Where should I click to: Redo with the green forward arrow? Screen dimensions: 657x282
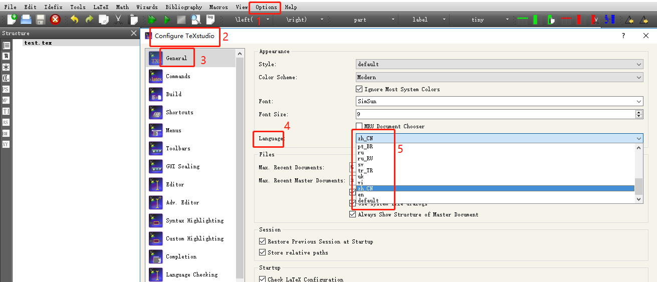(x=89, y=20)
